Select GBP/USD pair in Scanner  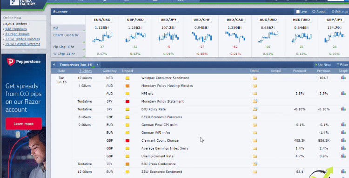(x=135, y=20)
